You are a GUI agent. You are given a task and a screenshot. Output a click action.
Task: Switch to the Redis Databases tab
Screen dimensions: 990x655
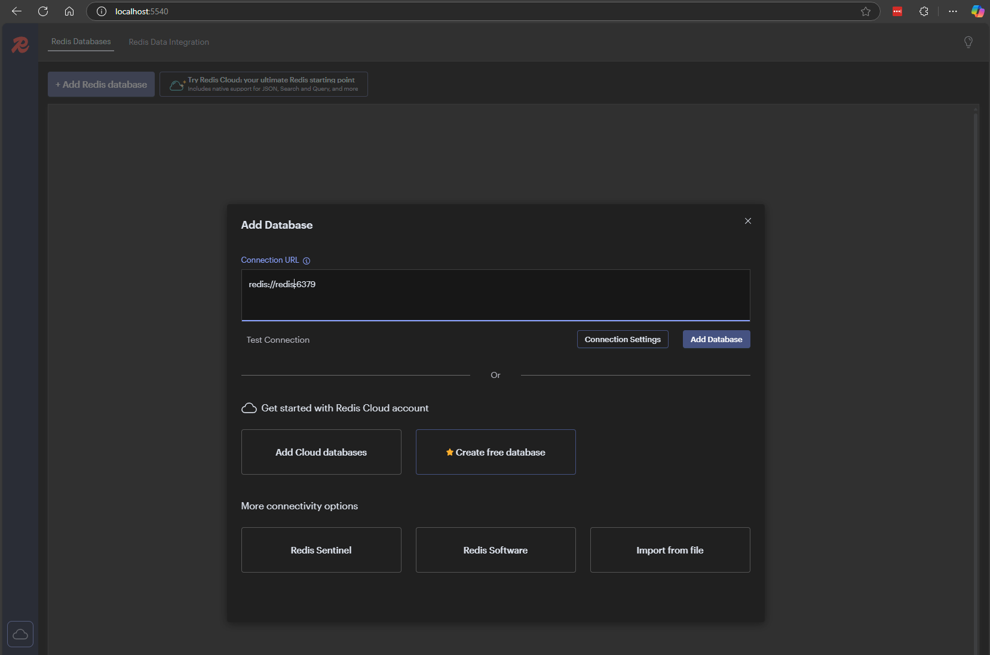pyautogui.click(x=81, y=42)
